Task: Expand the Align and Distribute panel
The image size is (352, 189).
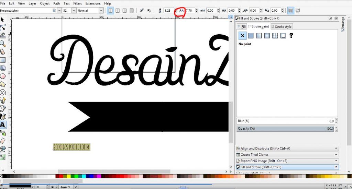Action: [287, 148]
